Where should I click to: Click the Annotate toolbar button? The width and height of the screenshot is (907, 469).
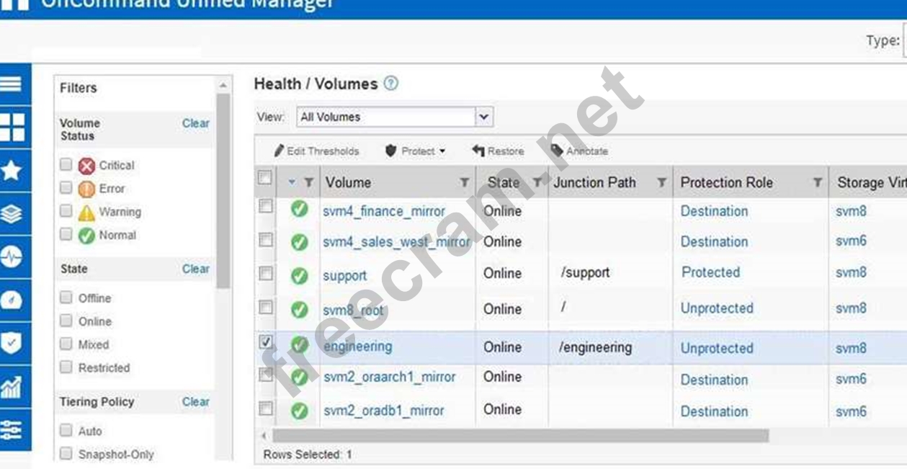(x=579, y=151)
